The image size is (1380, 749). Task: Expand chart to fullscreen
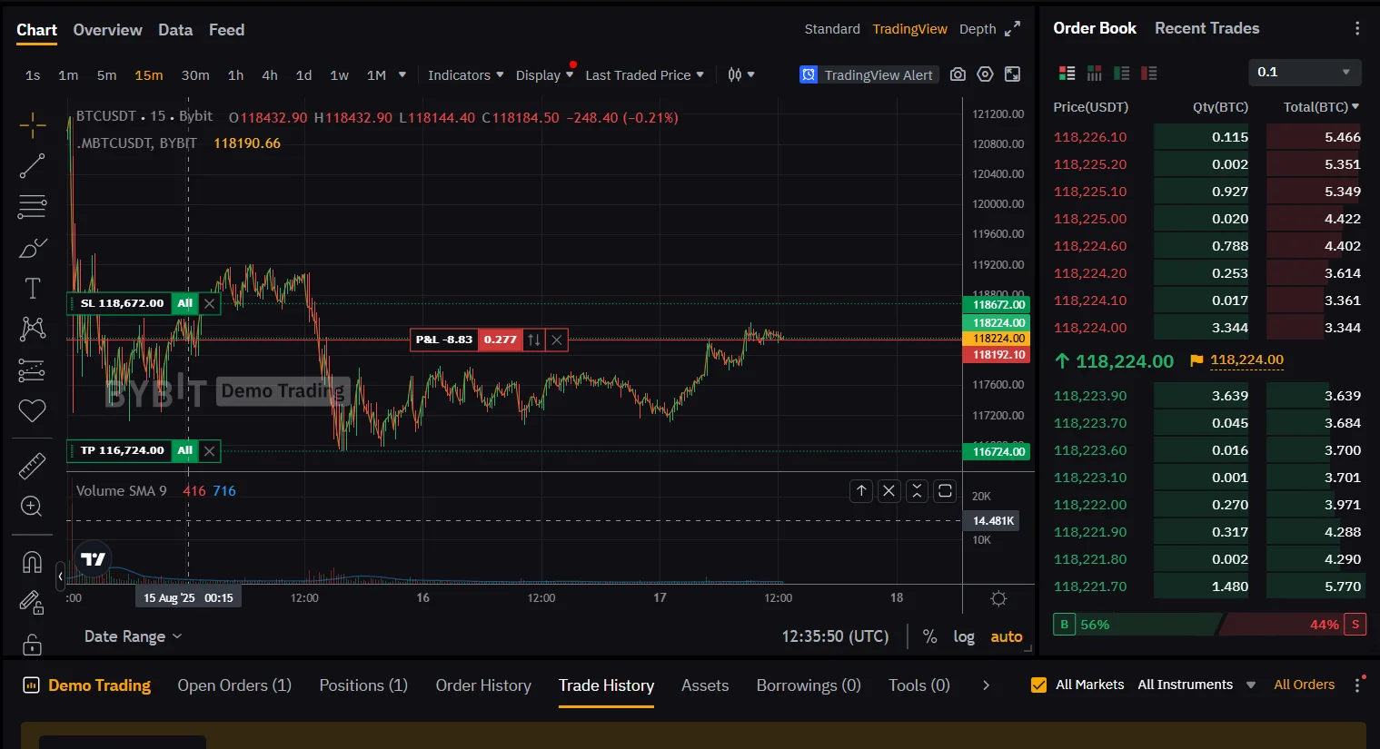1012,29
